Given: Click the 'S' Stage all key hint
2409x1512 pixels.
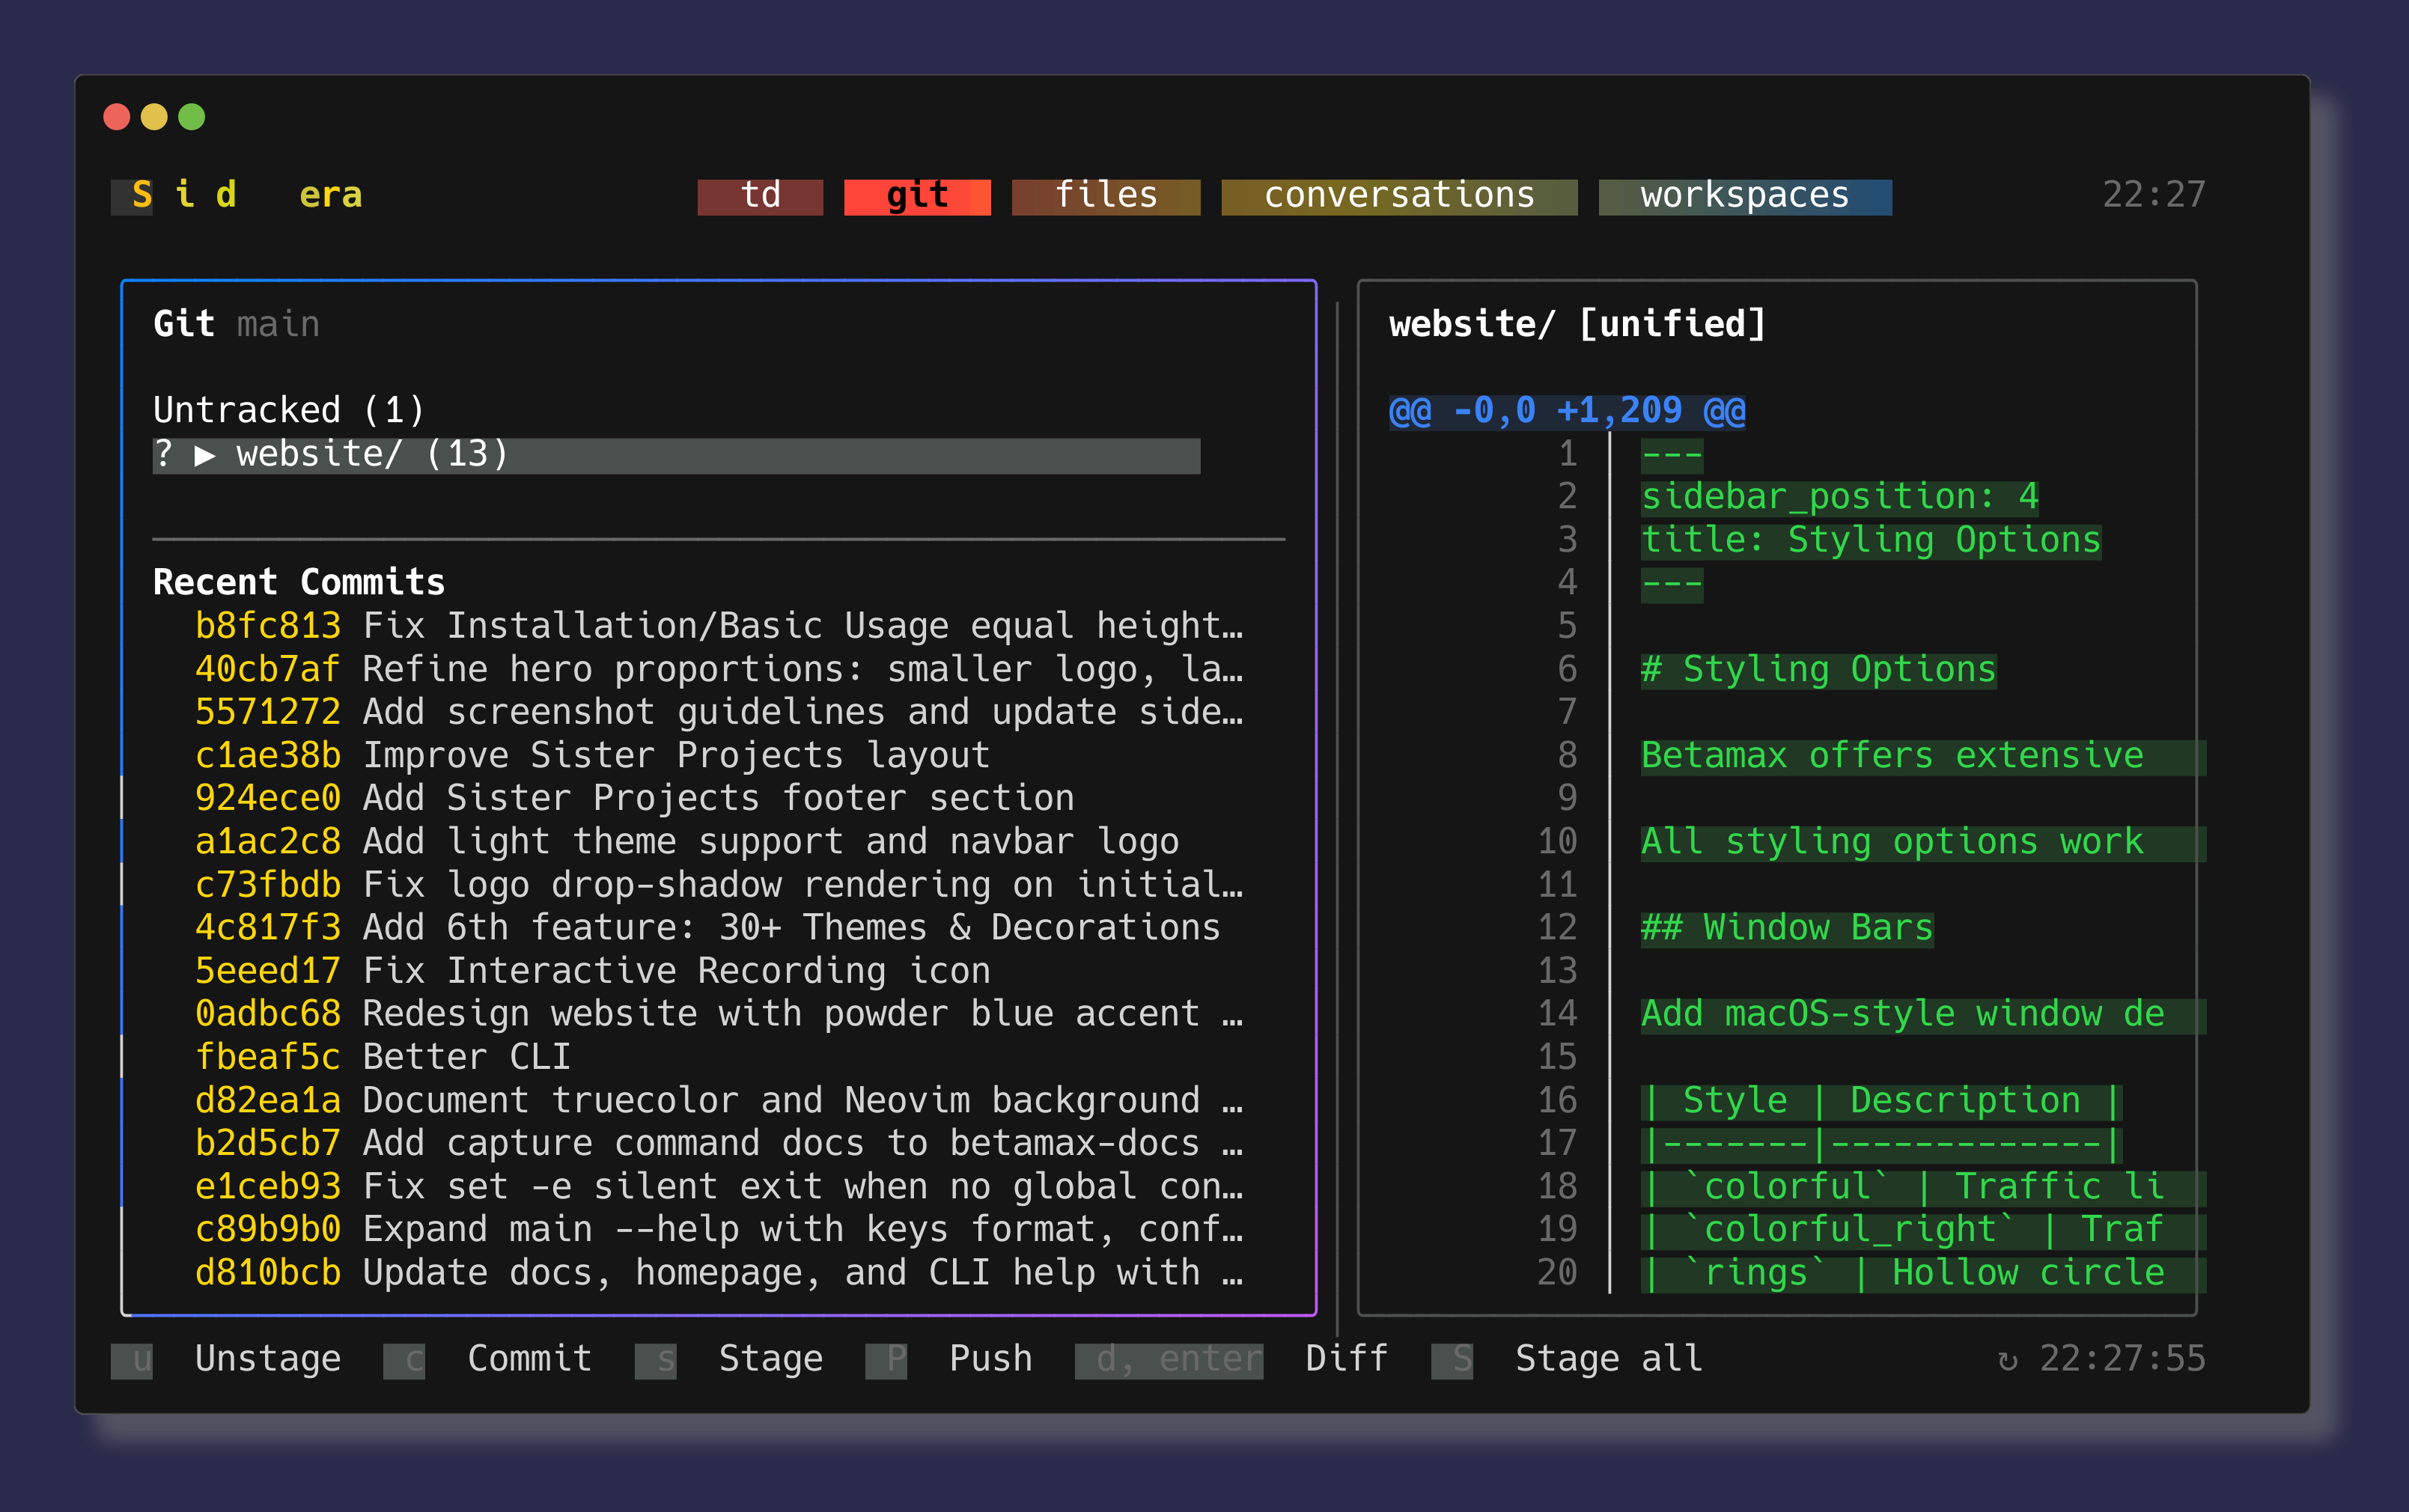Looking at the screenshot, I should click(1452, 1360).
